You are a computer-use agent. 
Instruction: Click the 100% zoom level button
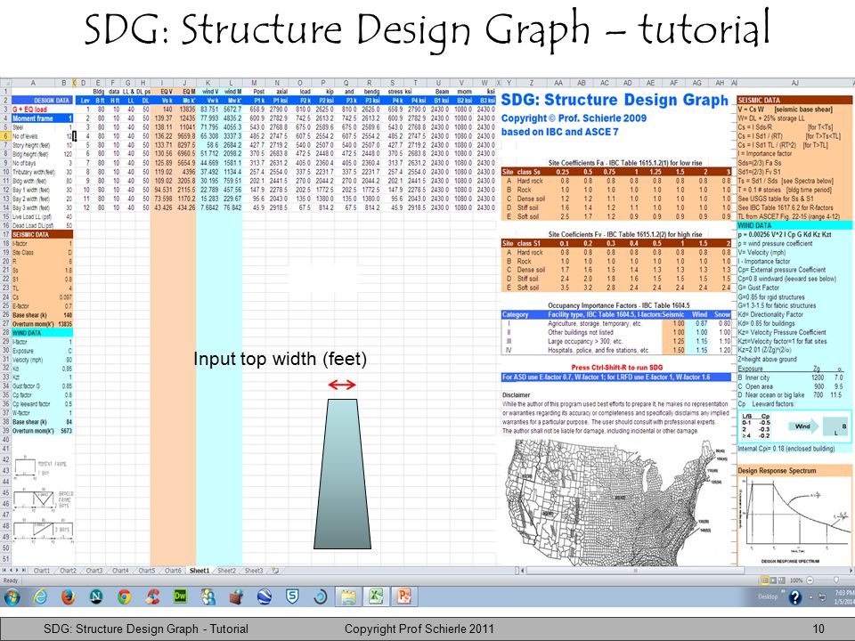[796, 580]
